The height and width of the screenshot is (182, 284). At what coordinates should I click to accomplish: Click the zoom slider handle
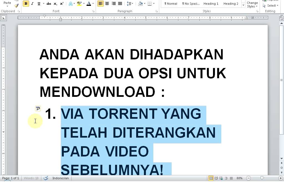pos(262,178)
